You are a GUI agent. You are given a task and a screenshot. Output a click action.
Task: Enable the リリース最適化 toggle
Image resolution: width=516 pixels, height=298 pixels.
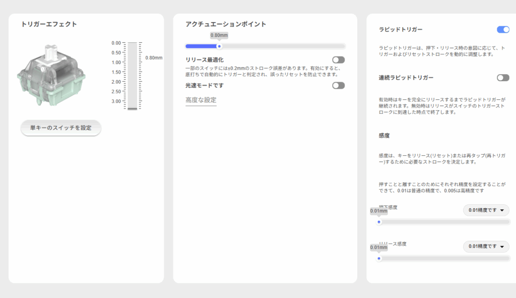[338, 60]
